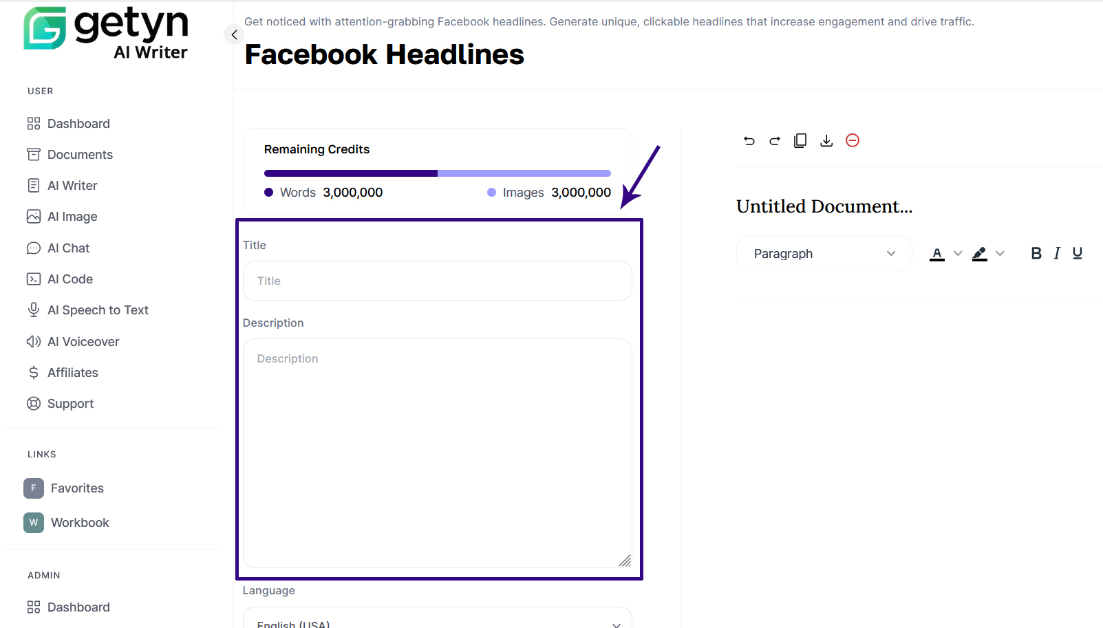Viewport: 1103px width, 628px height.
Task: Click the Untitled Document title field
Action: [824, 206]
